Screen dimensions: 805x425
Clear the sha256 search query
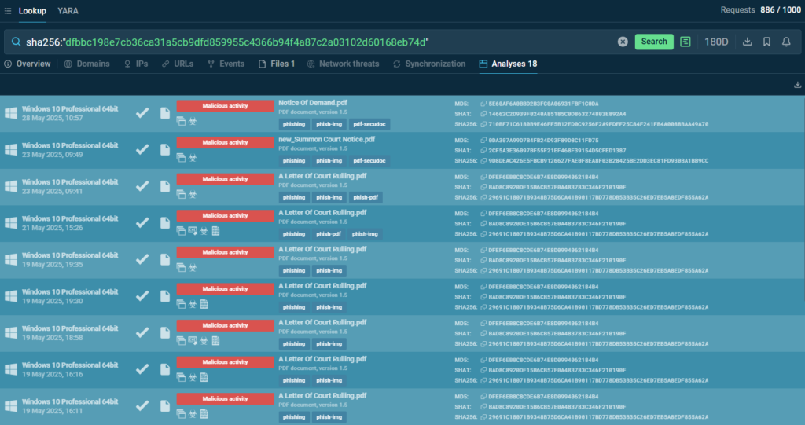pos(623,42)
